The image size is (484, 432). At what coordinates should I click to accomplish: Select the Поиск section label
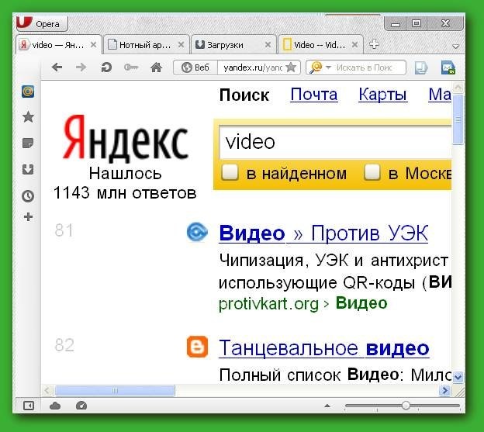(244, 95)
